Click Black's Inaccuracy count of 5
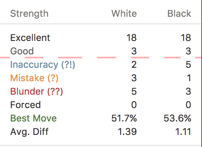This screenshot has width=202, height=147. point(188,64)
